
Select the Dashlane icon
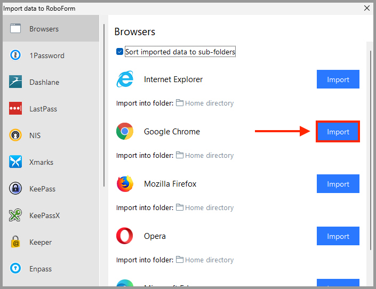(15, 82)
